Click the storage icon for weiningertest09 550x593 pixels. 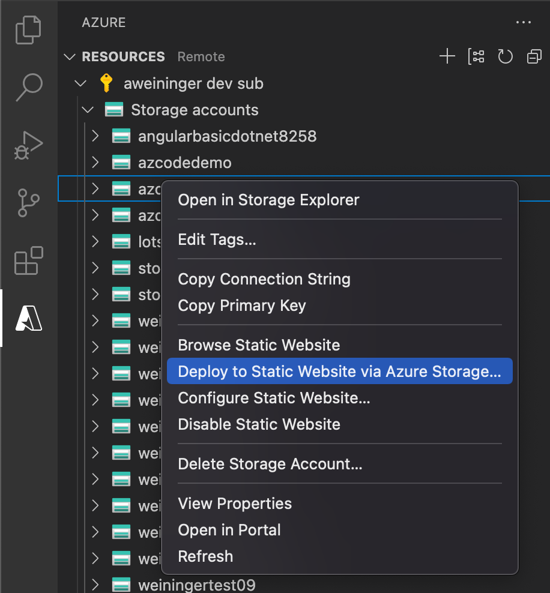click(121, 585)
